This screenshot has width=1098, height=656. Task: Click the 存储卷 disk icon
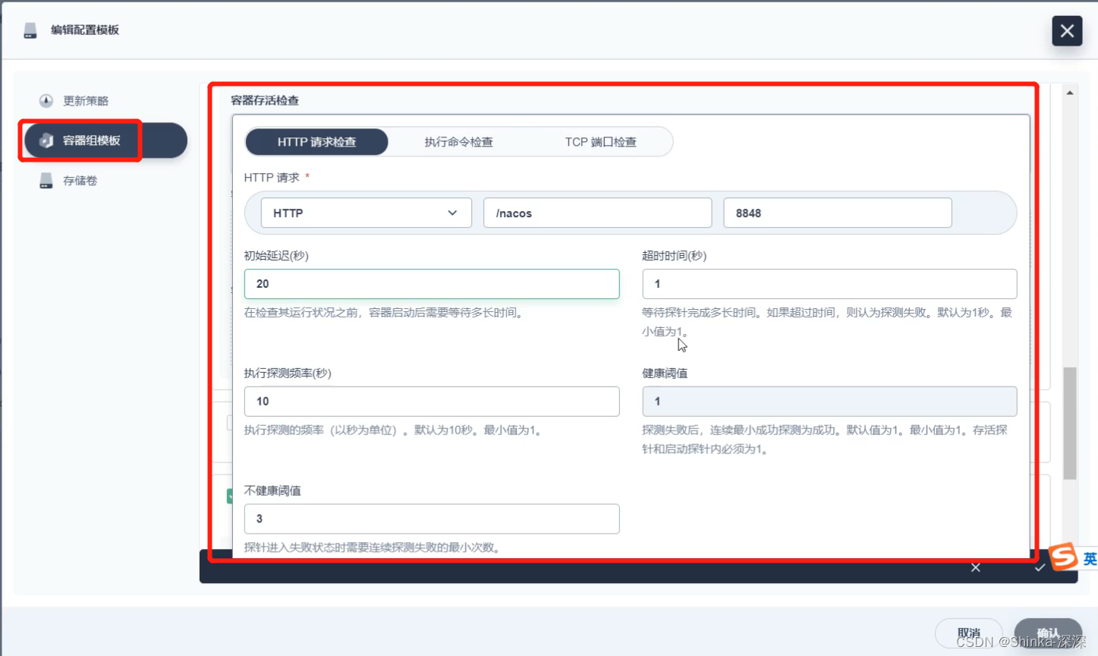click(46, 181)
